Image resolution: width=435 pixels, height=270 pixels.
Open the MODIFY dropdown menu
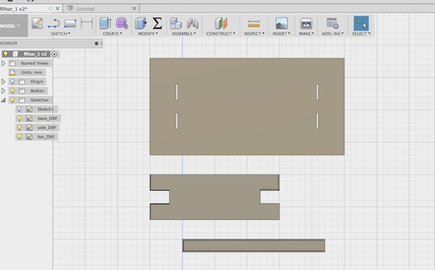(148, 33)
